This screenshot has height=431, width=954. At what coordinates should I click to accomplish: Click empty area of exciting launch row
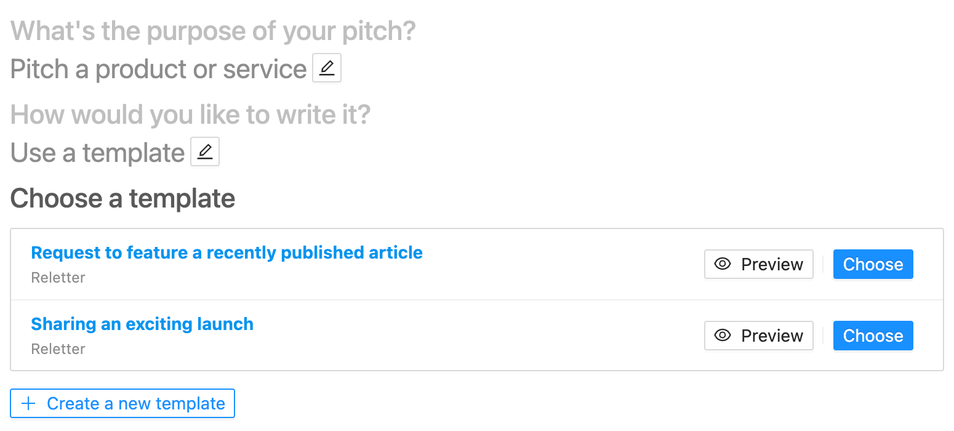tap(480, 336)
